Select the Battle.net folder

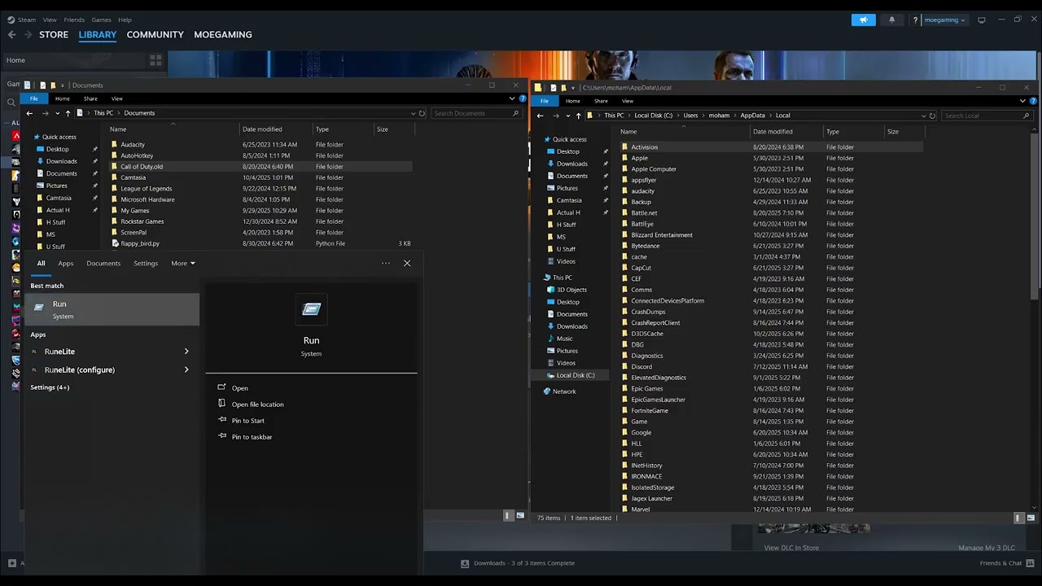[644, 213]
